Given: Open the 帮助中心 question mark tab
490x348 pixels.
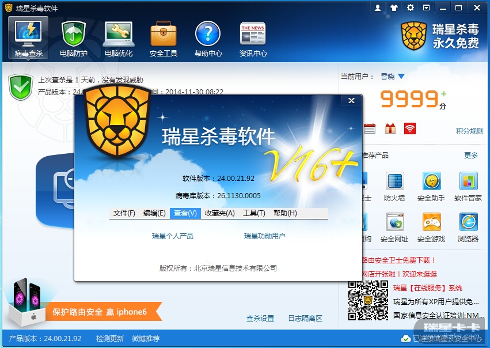Looking at the screenshot, I should pyautogui.click(x=208, y=39).
